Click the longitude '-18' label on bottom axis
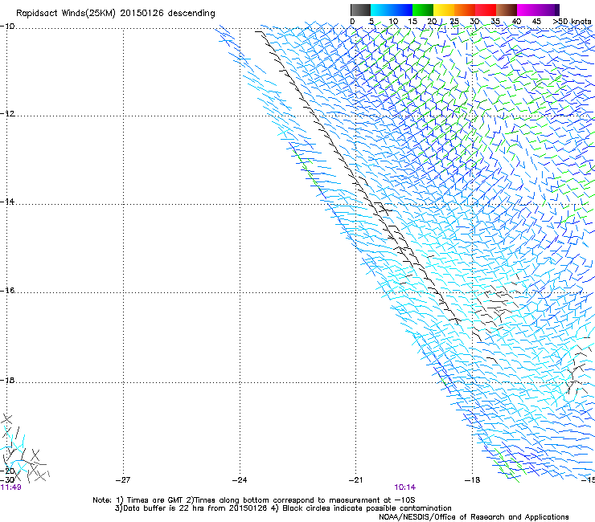Viewport: 595px width, 522px height. point(473,480)
